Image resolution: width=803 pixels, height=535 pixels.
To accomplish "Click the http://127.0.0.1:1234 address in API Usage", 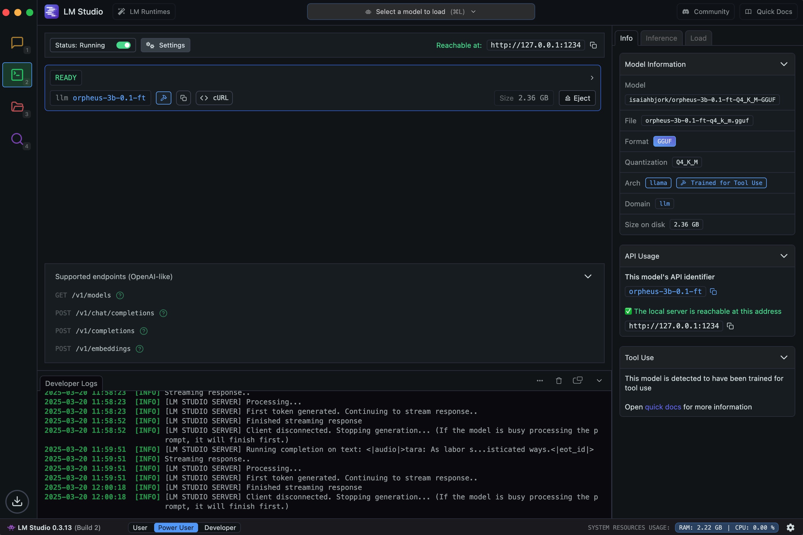I will click(674, 326).
